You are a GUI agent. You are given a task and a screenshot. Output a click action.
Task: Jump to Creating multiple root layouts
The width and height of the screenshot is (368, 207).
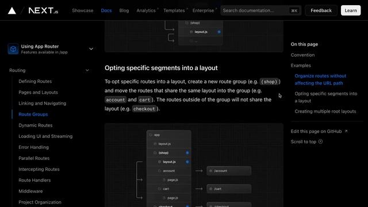[x=325, y=111]
